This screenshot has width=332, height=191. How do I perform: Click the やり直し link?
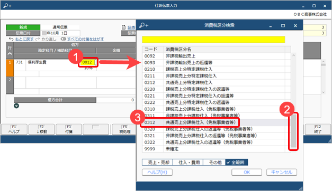[x=49, y=39]
